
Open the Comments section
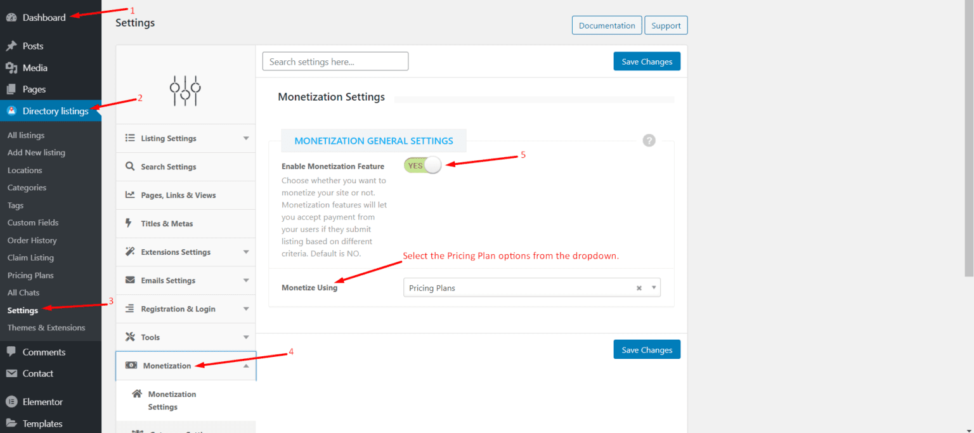click(41, 352)
